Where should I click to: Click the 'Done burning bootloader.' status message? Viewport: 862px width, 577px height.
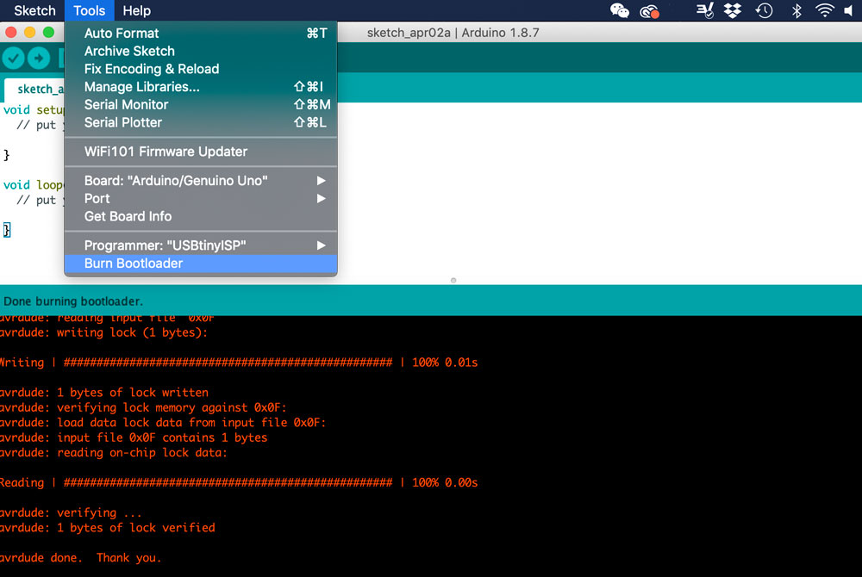coord(73,301)
